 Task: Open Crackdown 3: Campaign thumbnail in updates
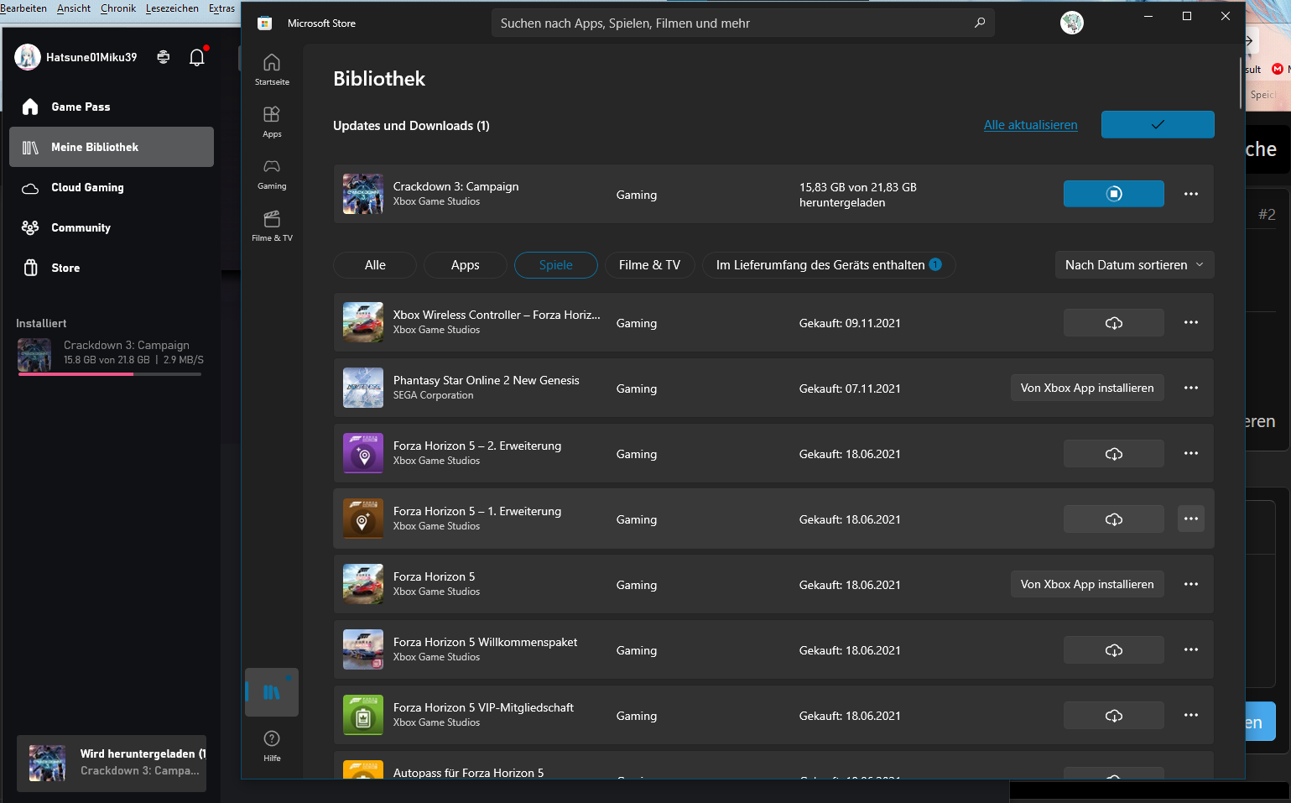(x=363, y=194)
